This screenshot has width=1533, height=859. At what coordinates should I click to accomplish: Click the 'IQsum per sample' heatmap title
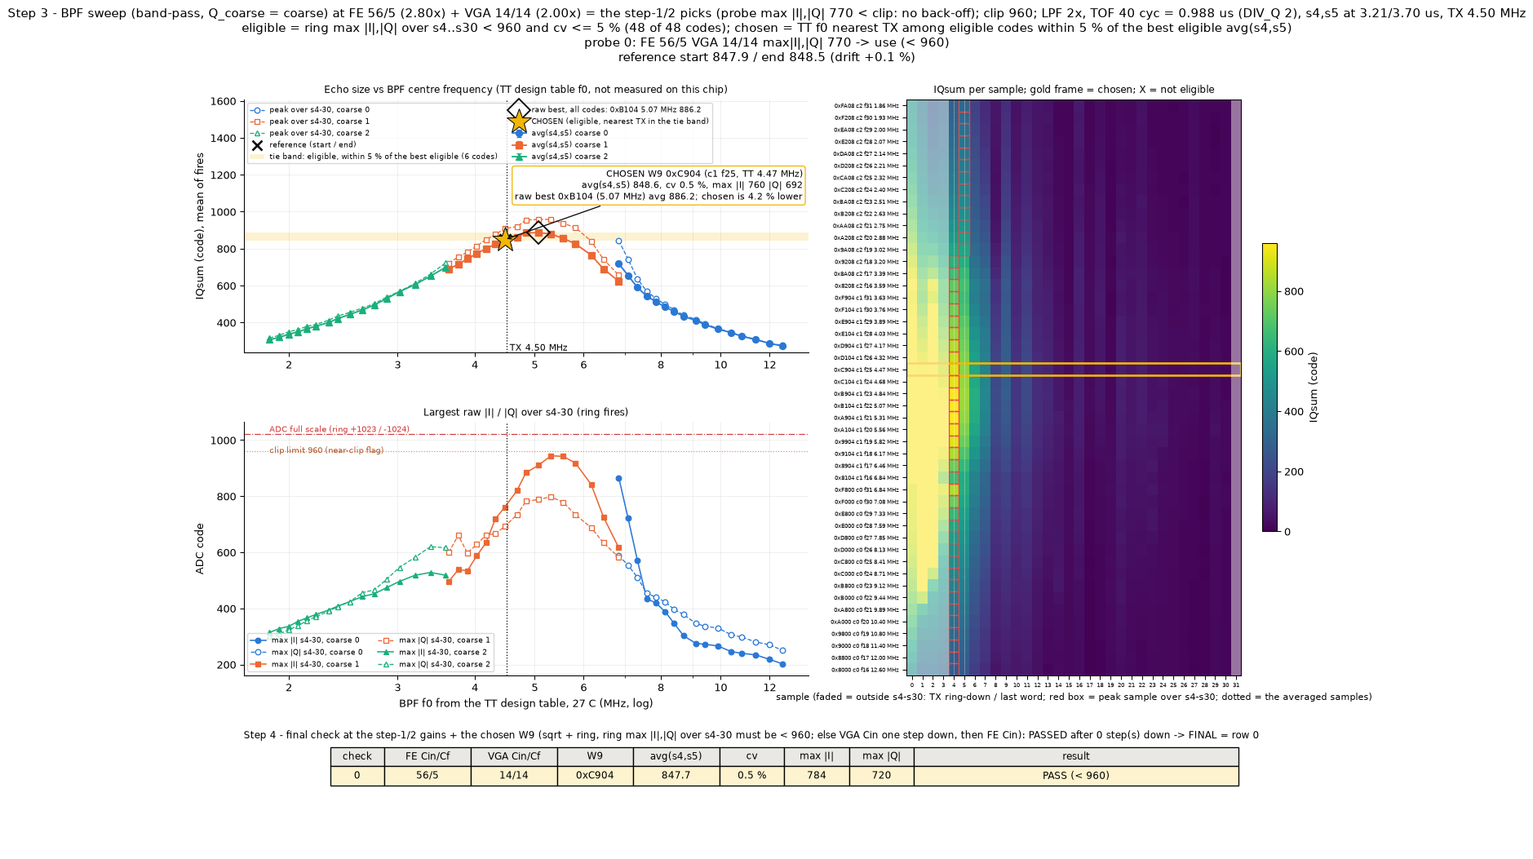1074,90
